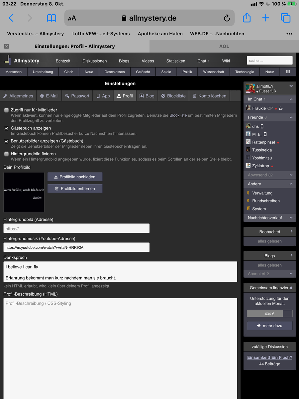Open the Safari share sheet icon
The height and width of the screenshot is (399, 299).
click(x=247, y=18)
